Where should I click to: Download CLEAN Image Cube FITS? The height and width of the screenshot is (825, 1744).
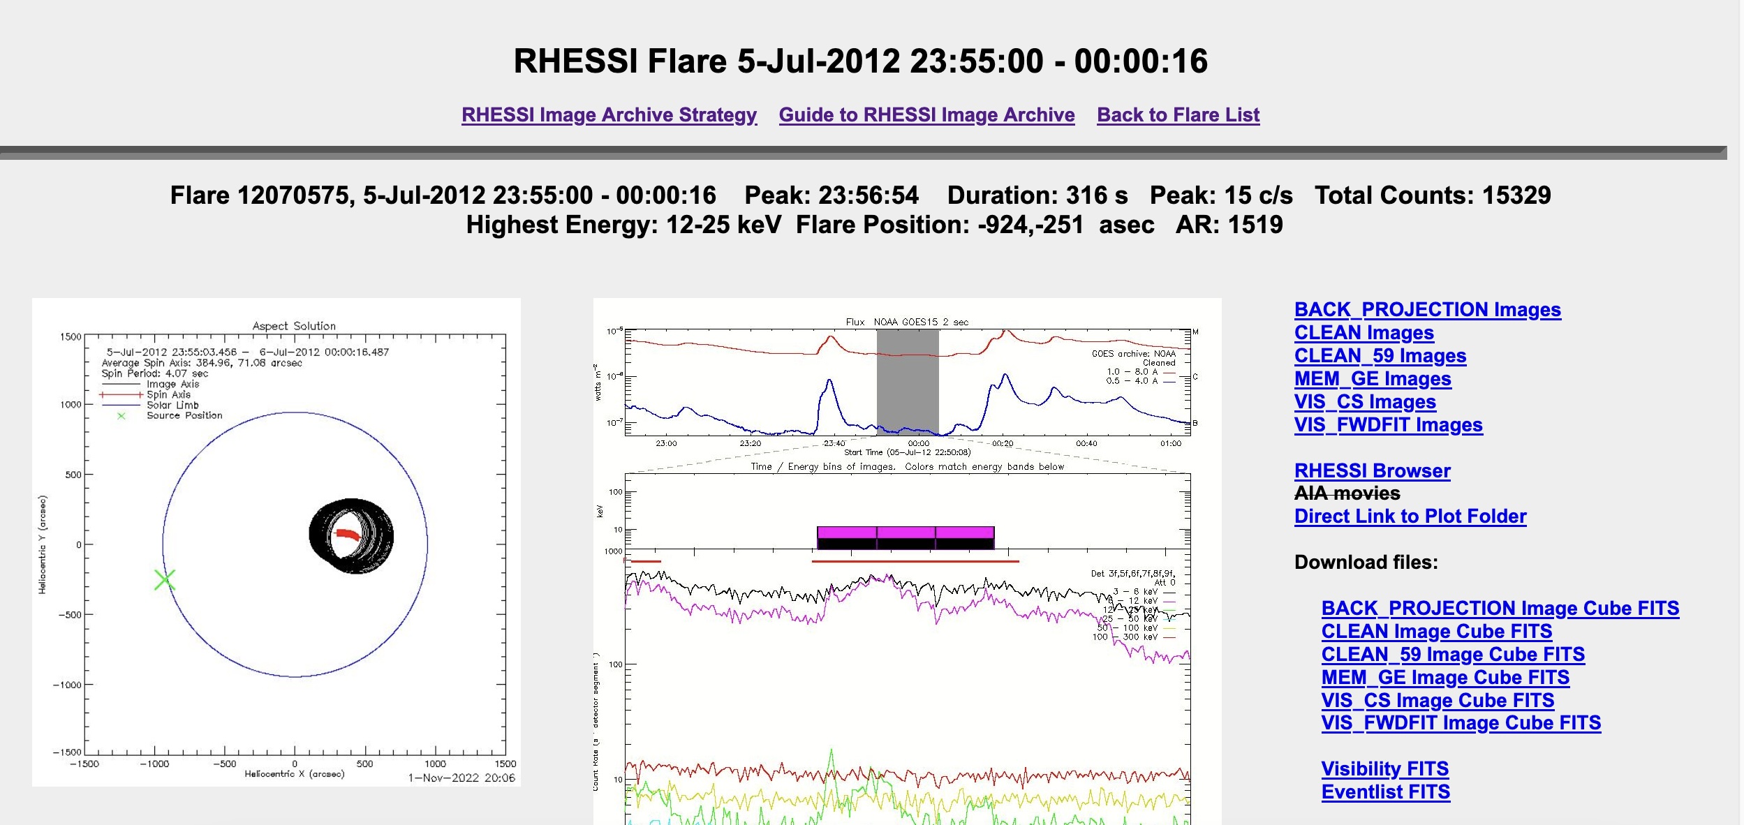(x=1436, y=631)
